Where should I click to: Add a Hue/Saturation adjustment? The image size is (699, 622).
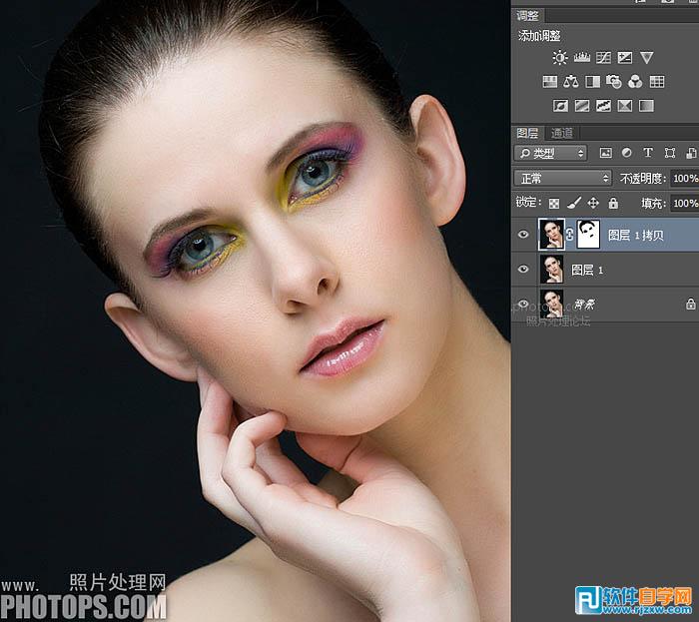549,82
